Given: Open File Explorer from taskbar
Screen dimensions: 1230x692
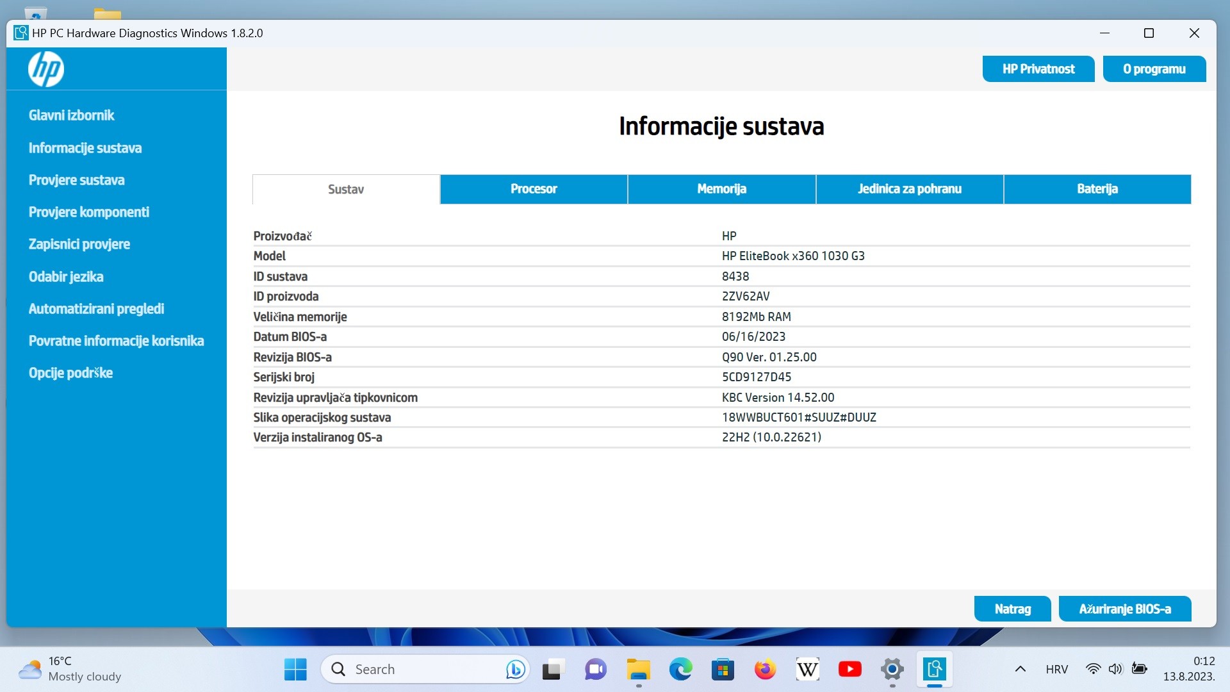Looking at the screenshot, I should click(638, 670).
